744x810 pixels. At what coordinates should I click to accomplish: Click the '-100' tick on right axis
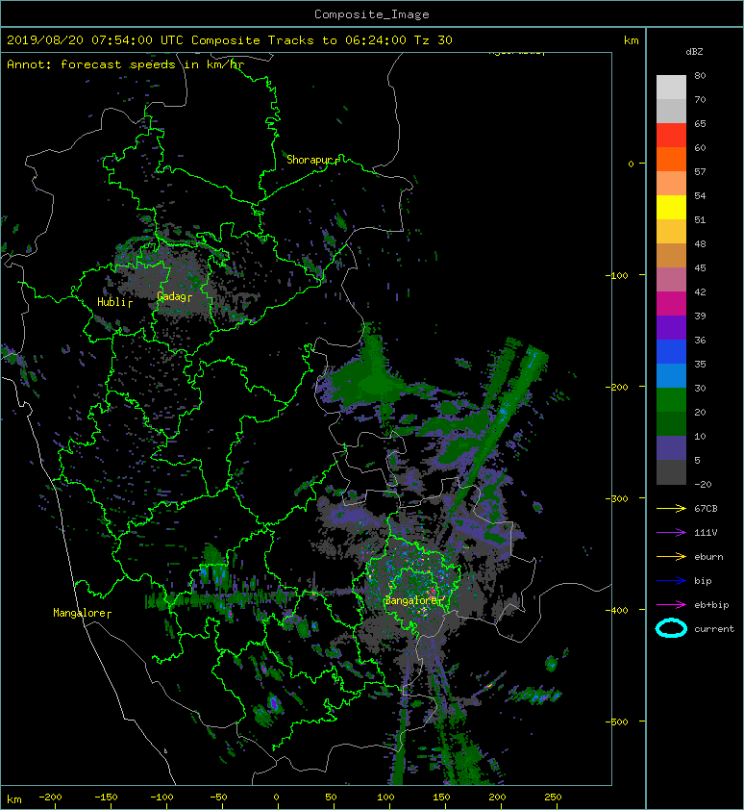point(617,275)
